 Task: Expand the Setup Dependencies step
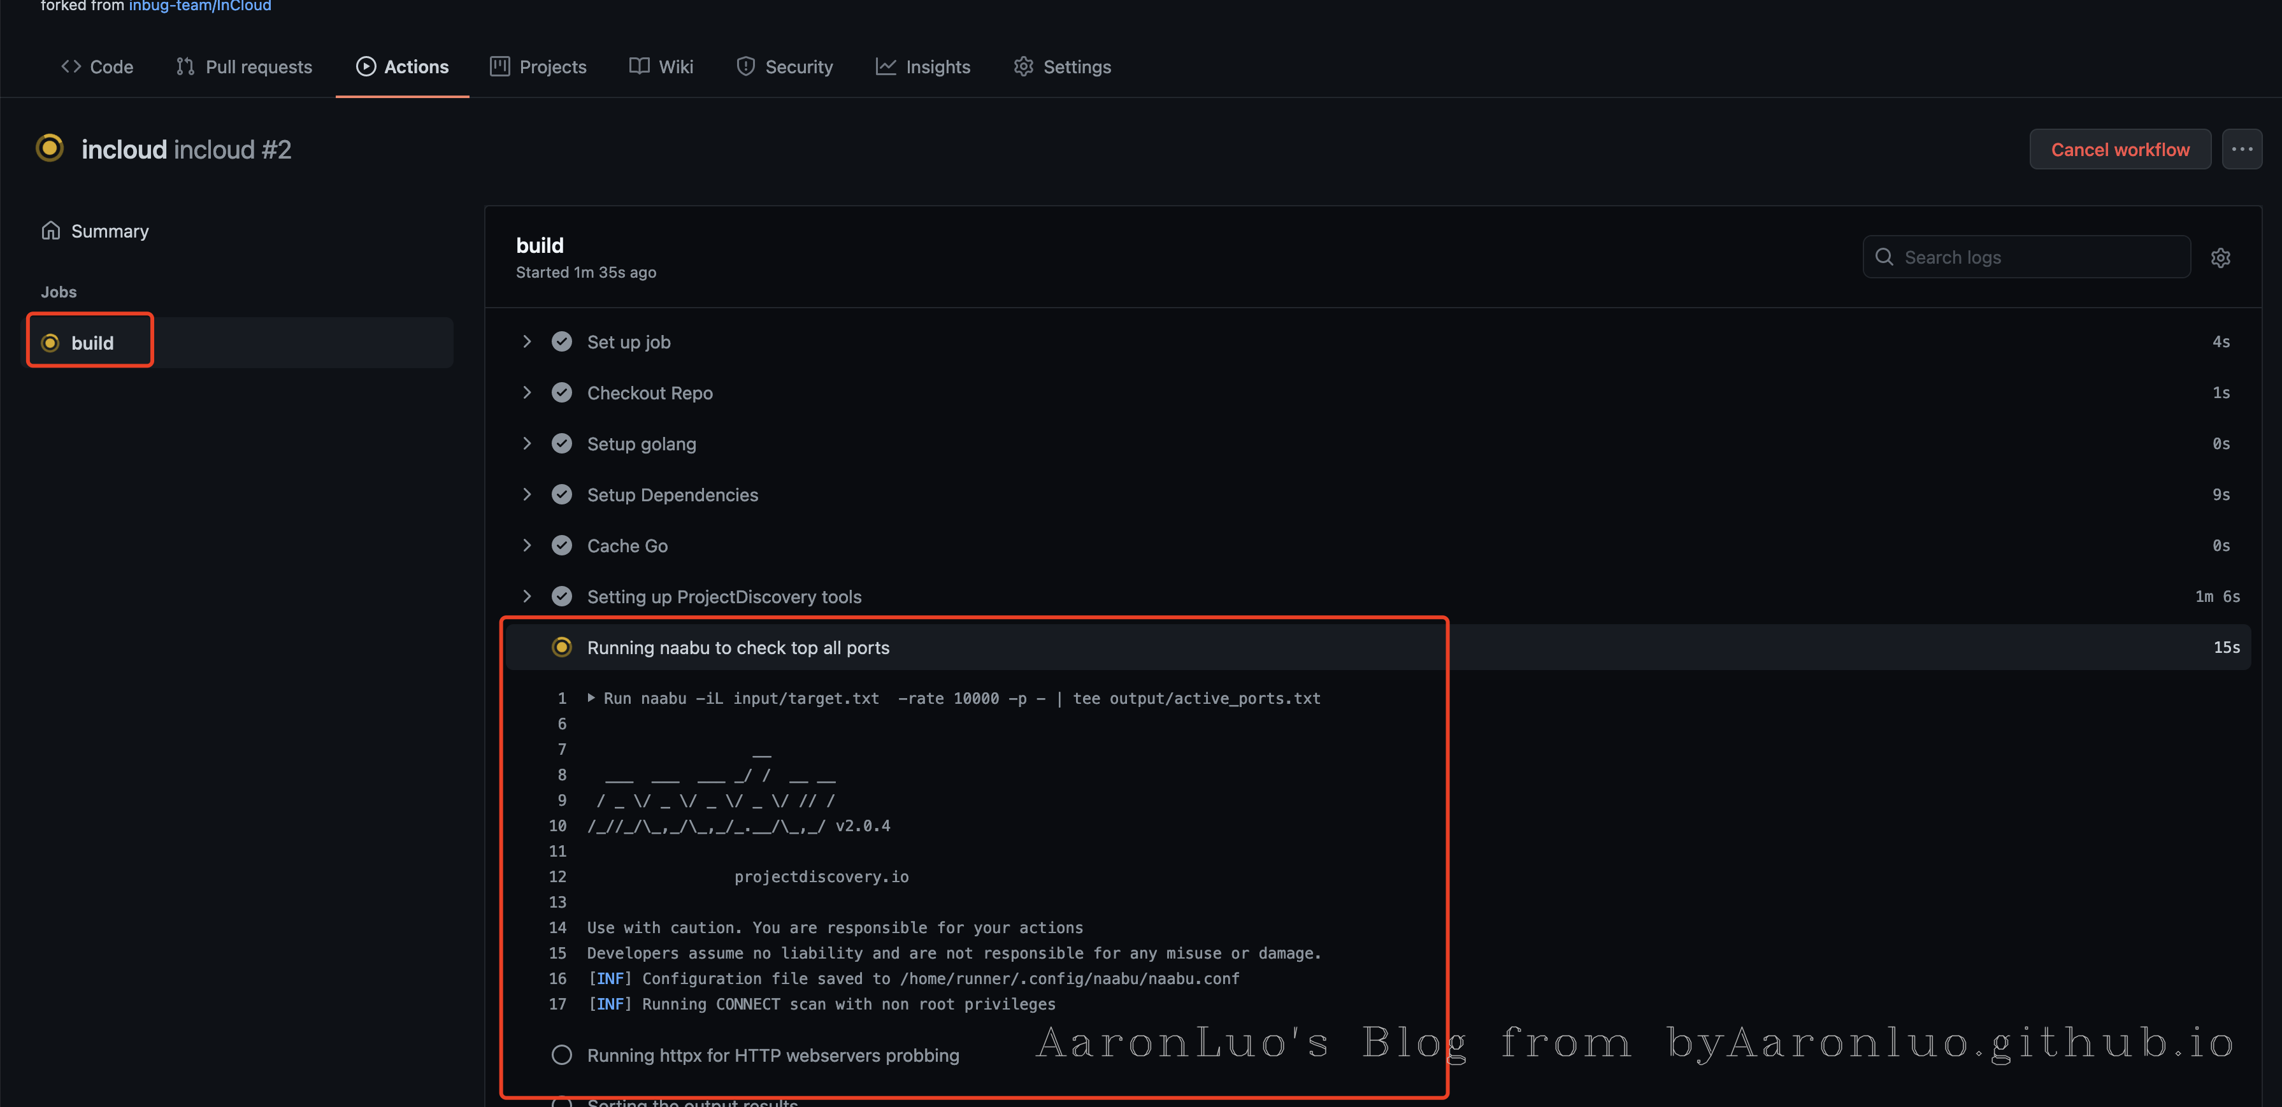tap(527, 494)
